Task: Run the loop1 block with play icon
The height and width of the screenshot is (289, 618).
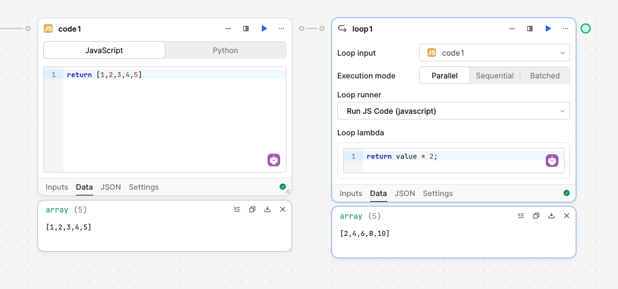Action: 548,28
